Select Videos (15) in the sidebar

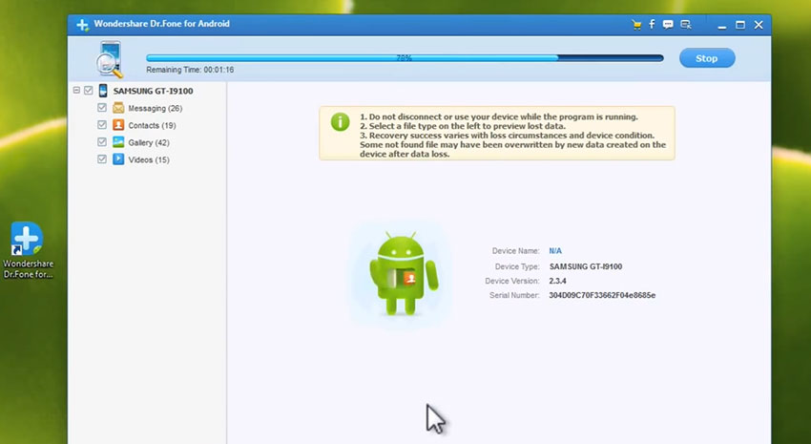(x=149, y=159)
